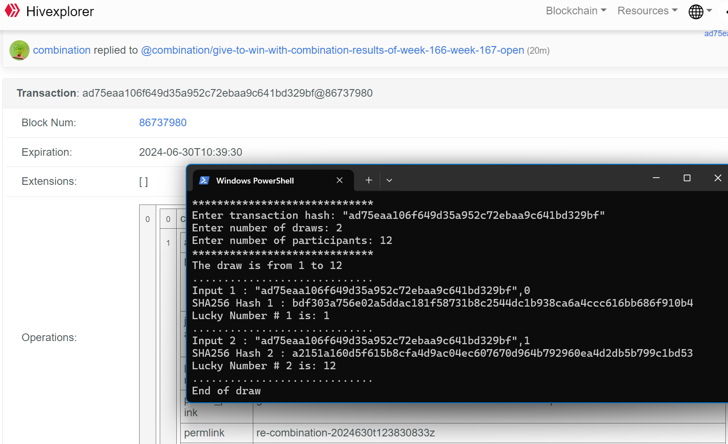
Task: Open the Blockchain dropdown menu
Action: [x=576, y=11]
